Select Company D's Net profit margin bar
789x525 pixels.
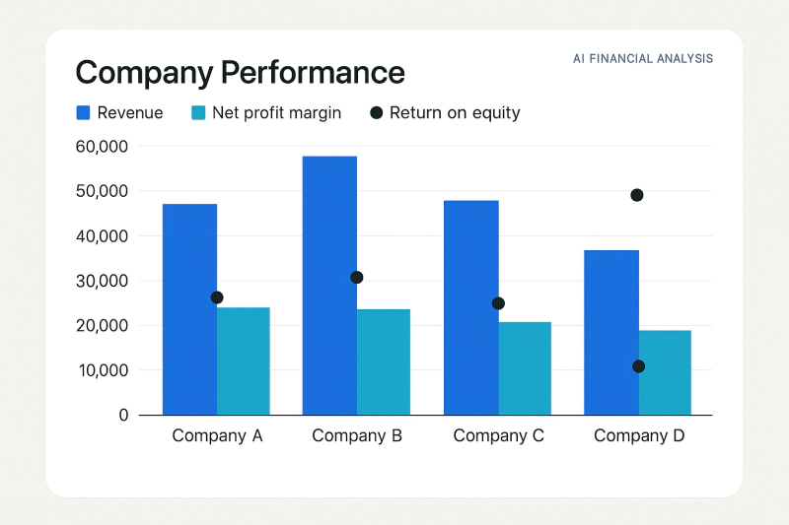[665, 372]
